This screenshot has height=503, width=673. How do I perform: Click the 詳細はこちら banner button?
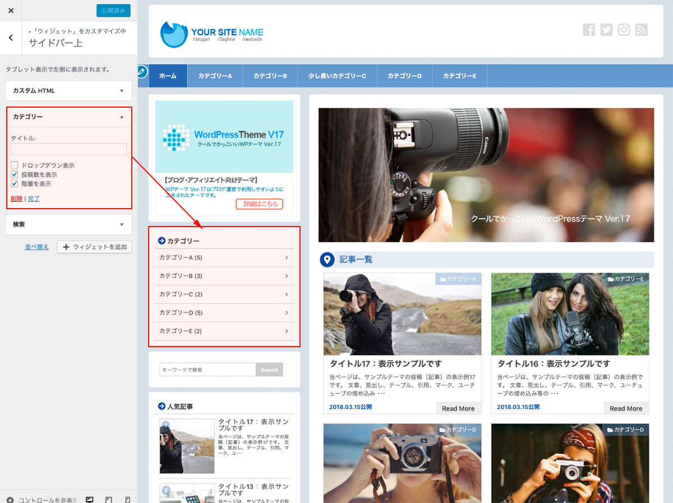pos(260,204)
